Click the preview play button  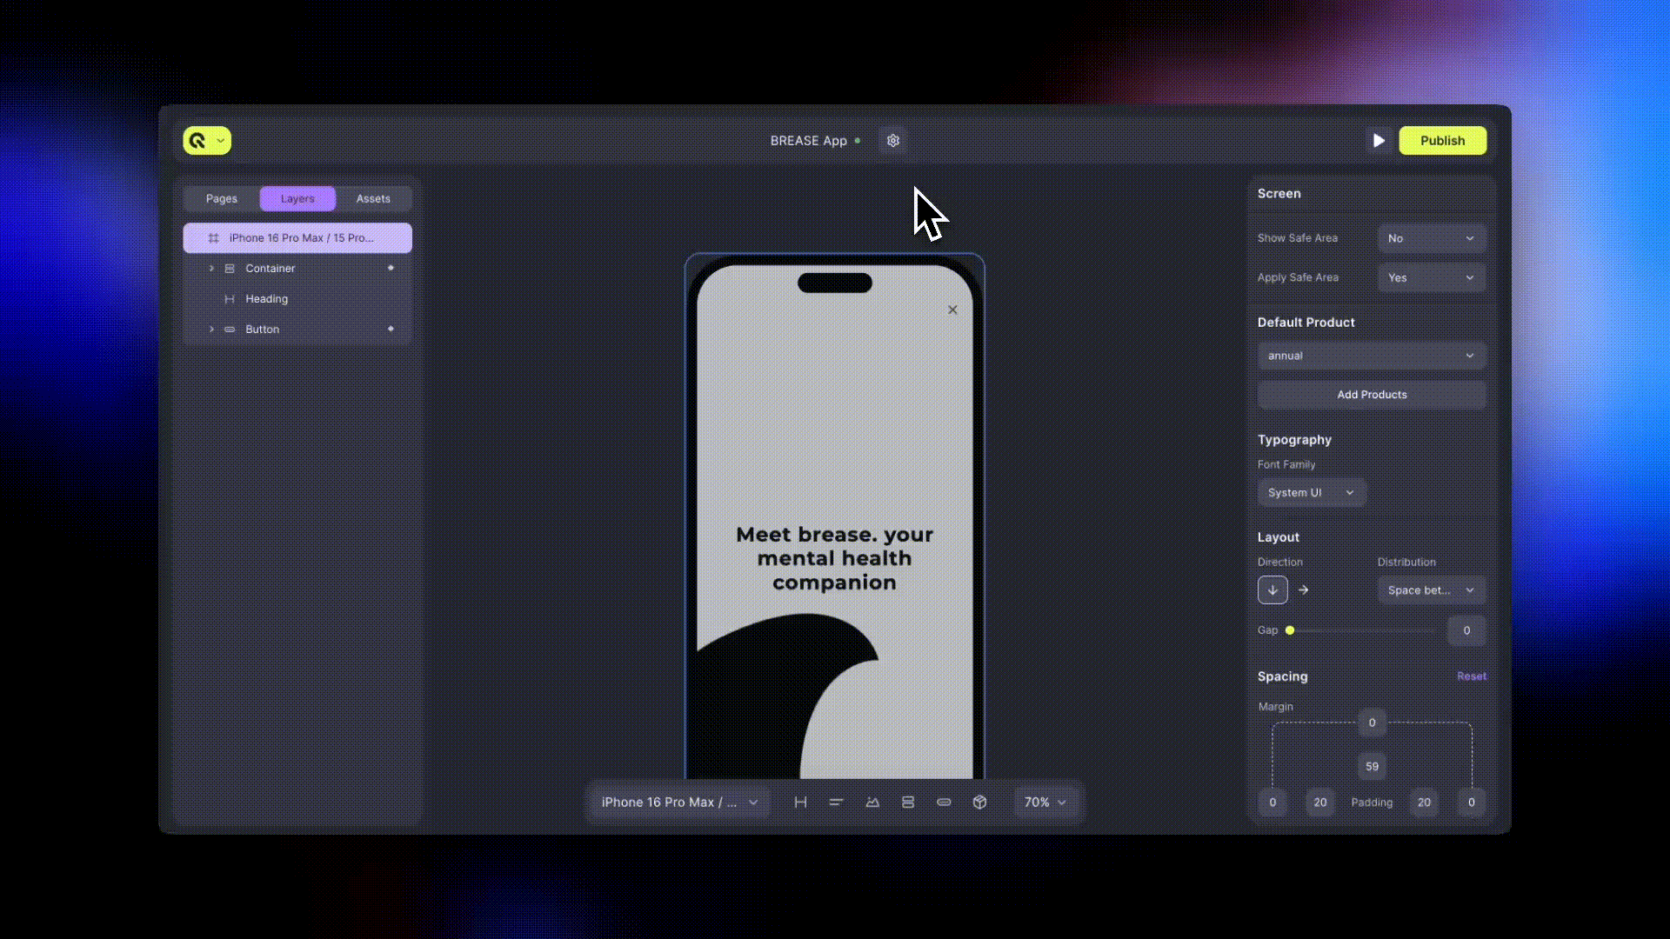(x=1379, y=141)
